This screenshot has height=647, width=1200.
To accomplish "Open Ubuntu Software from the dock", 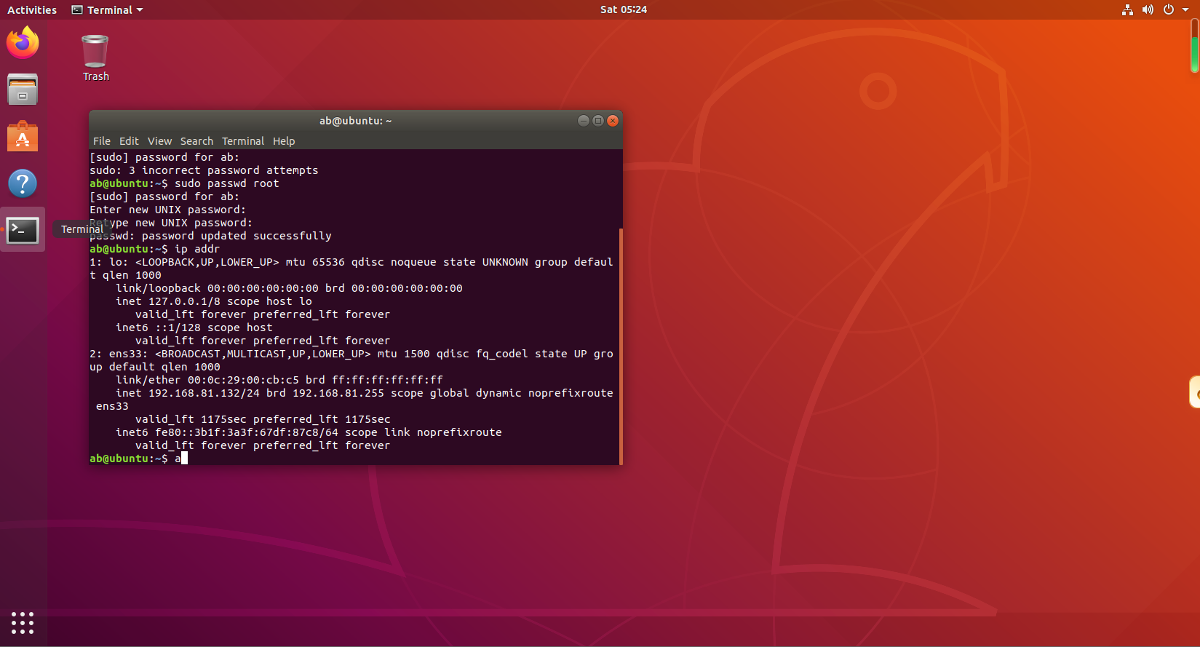I will coord(23,137).
